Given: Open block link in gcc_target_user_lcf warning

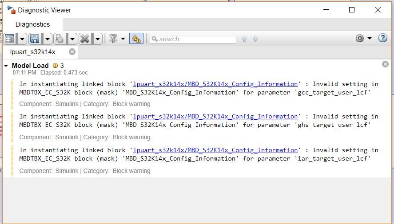Looking at the screenshot, I should pyautogui.click(x=215, y=84).
